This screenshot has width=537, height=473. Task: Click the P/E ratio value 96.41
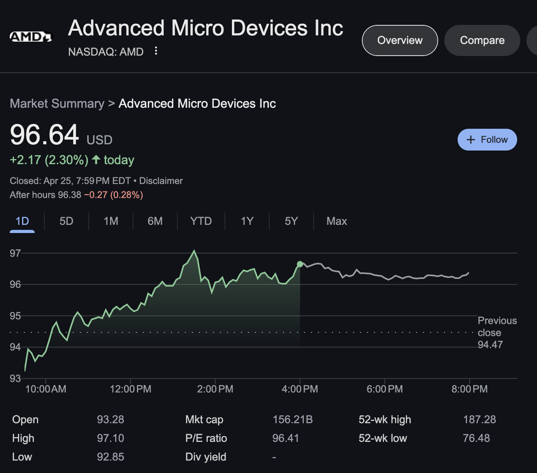[286, 438]
